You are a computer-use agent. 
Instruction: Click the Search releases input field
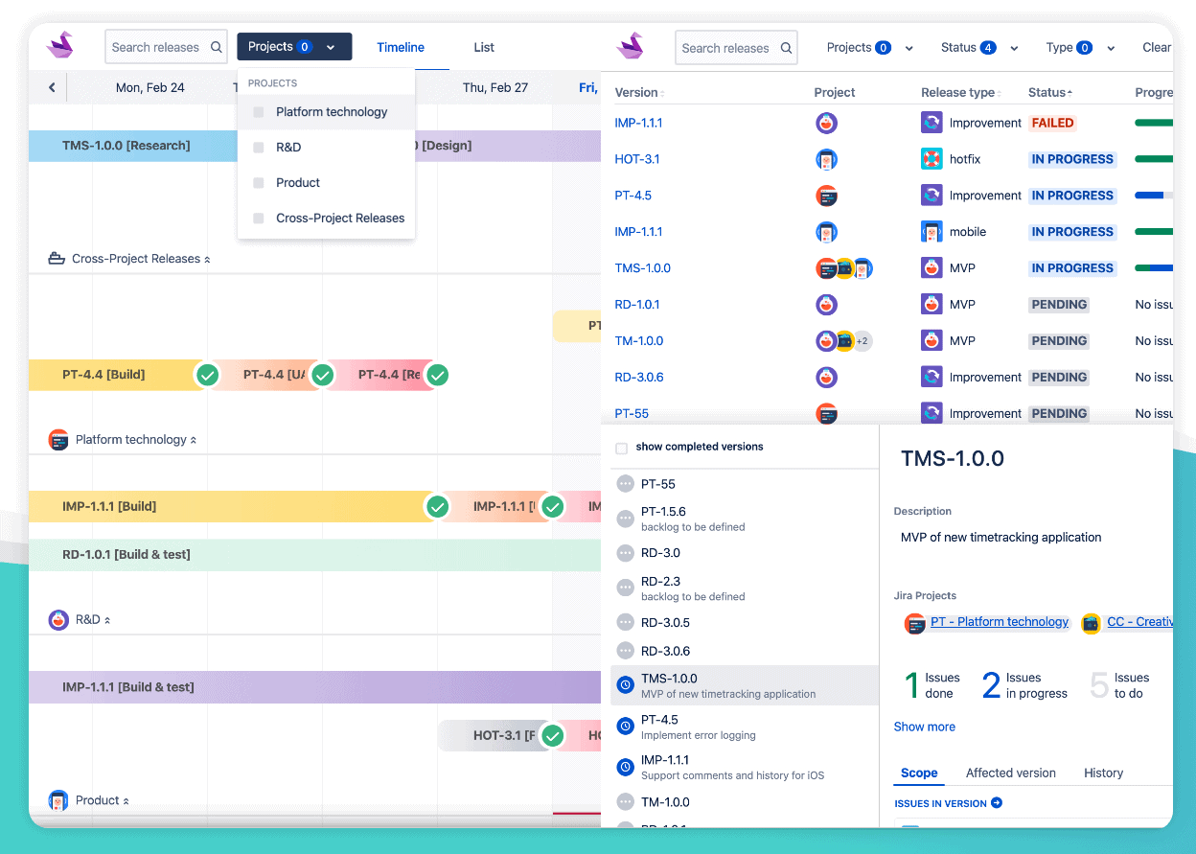(735, 47)
